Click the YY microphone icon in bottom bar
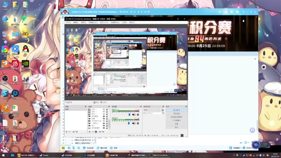 click(x=74, y=148)
